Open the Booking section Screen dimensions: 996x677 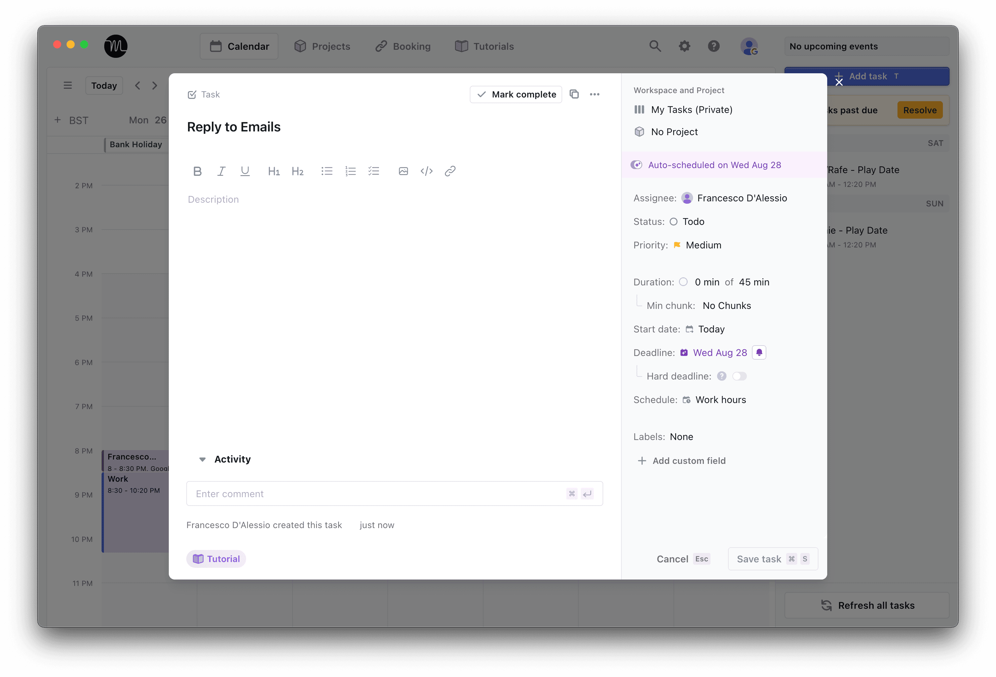[402, 46]
